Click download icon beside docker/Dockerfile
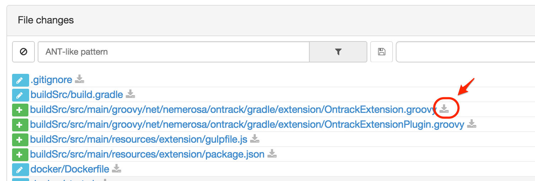The width and height of the screenshot is (535, 181). tap(117, 169)
